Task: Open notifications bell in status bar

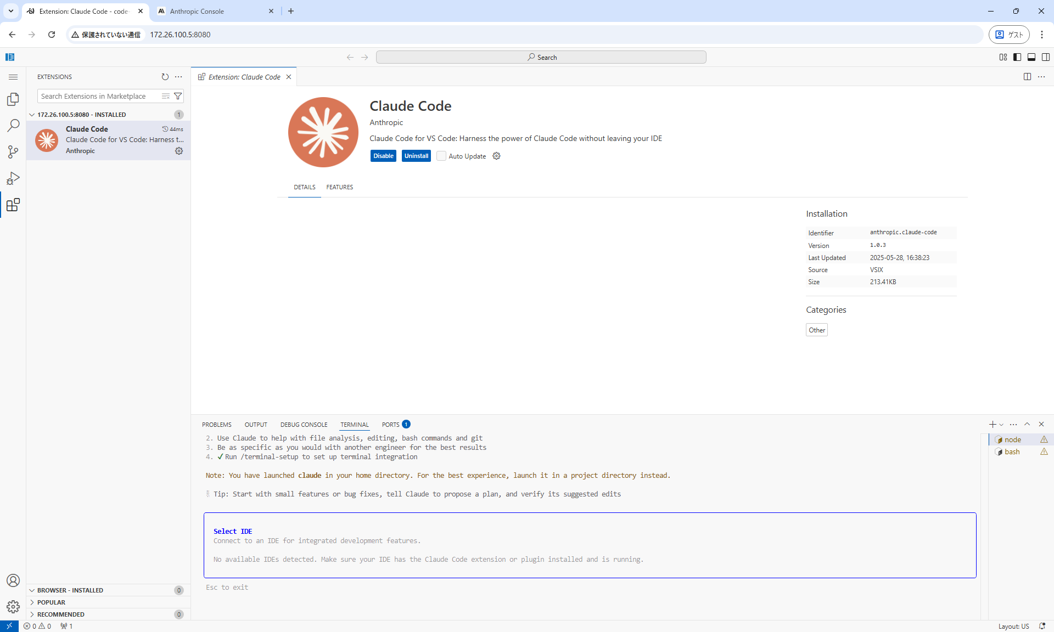Action: pos(1042,626)
